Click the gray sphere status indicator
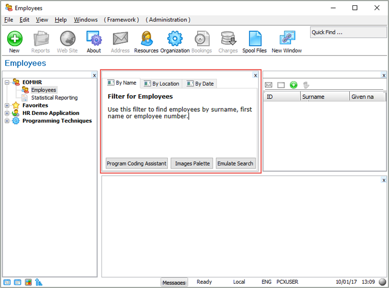The image size is (389, 288). (x=383, y=282)
